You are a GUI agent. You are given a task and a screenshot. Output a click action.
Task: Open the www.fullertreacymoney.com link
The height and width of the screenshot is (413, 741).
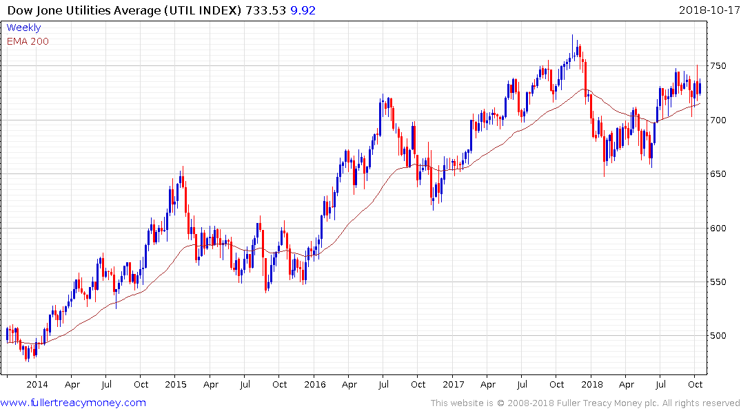(x=73, y=403)
